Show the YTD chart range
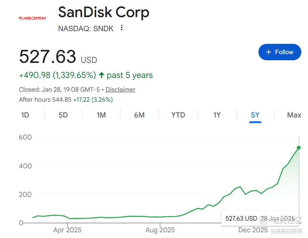 pos(178,115)
